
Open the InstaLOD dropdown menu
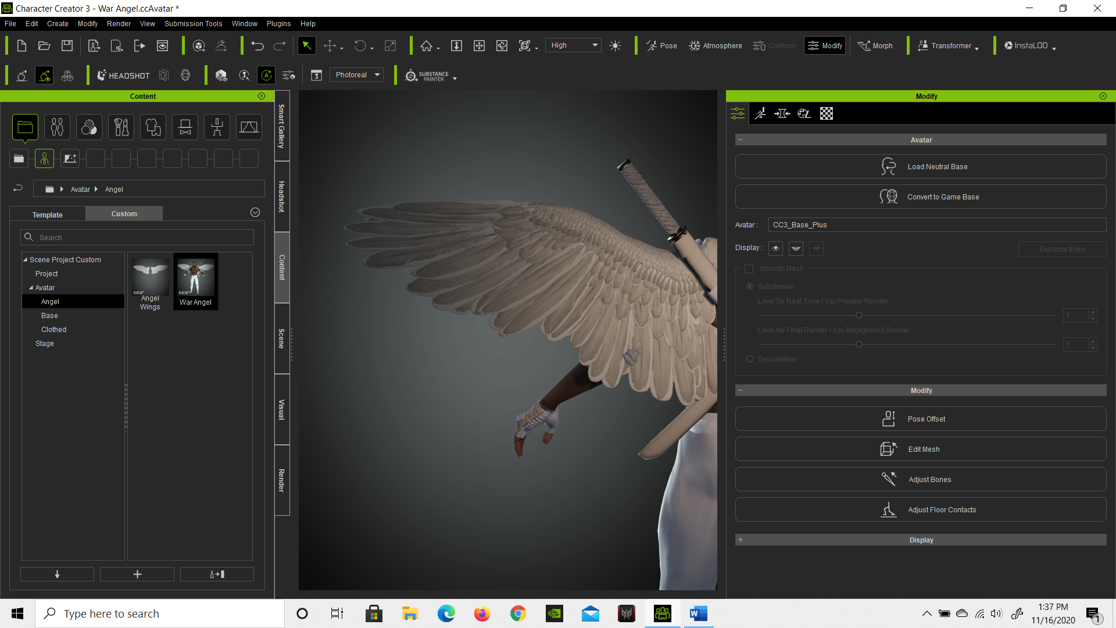1030,46
